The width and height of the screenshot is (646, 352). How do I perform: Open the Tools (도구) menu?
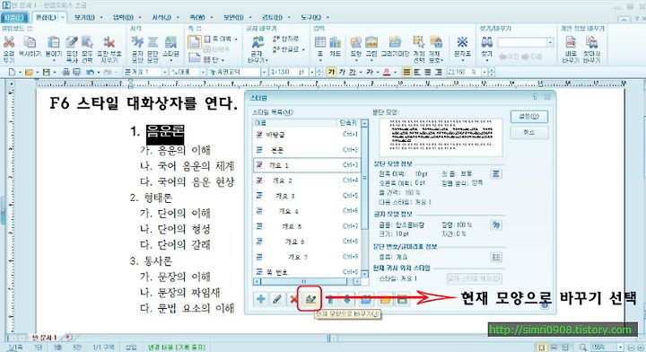point(310,17)
